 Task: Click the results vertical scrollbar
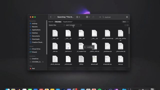pyautogui.click(x=129, y=30)
